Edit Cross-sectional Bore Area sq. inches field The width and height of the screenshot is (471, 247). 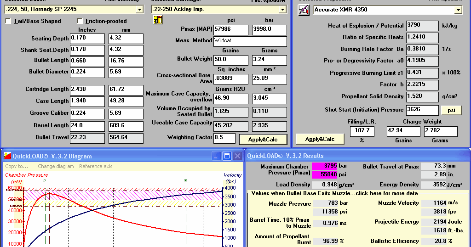[231, 79]
